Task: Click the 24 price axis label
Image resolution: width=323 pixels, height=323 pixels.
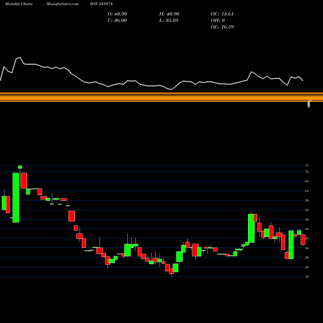Action: pos(307,267)
